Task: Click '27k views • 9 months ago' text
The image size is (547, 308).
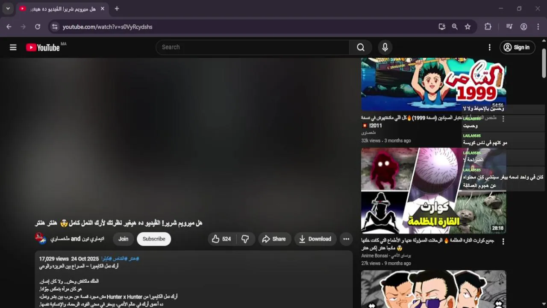Action: click(386, 264)
